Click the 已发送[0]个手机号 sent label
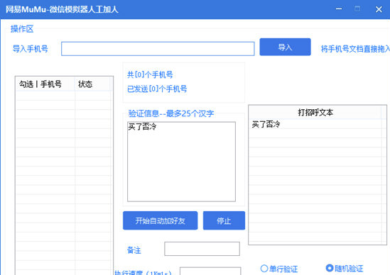Image resolution: width=390 pixels, height=275 pixels. [x=157, y=89]
